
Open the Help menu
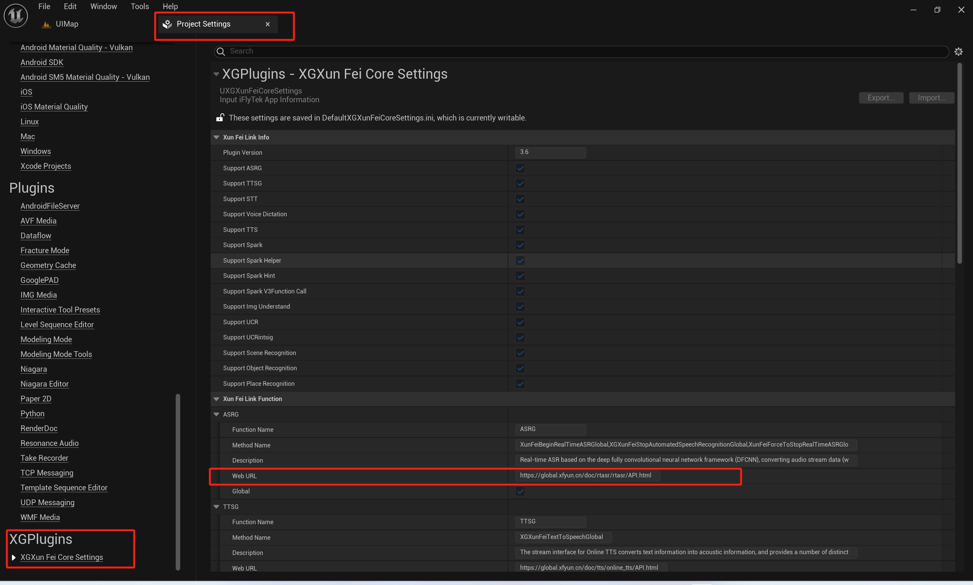[170, 6]
